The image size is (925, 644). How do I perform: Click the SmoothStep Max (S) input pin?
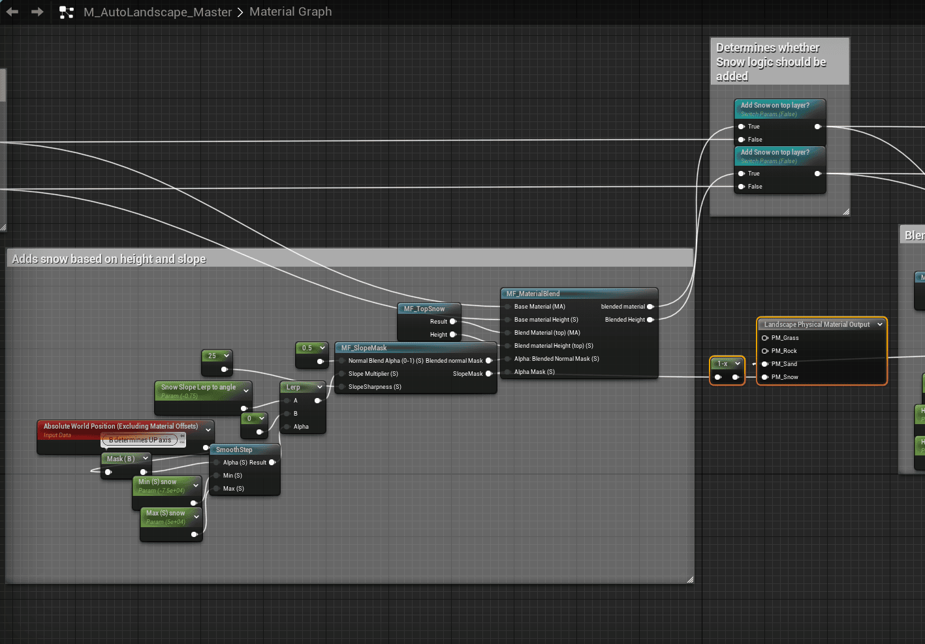click(215, 489)
